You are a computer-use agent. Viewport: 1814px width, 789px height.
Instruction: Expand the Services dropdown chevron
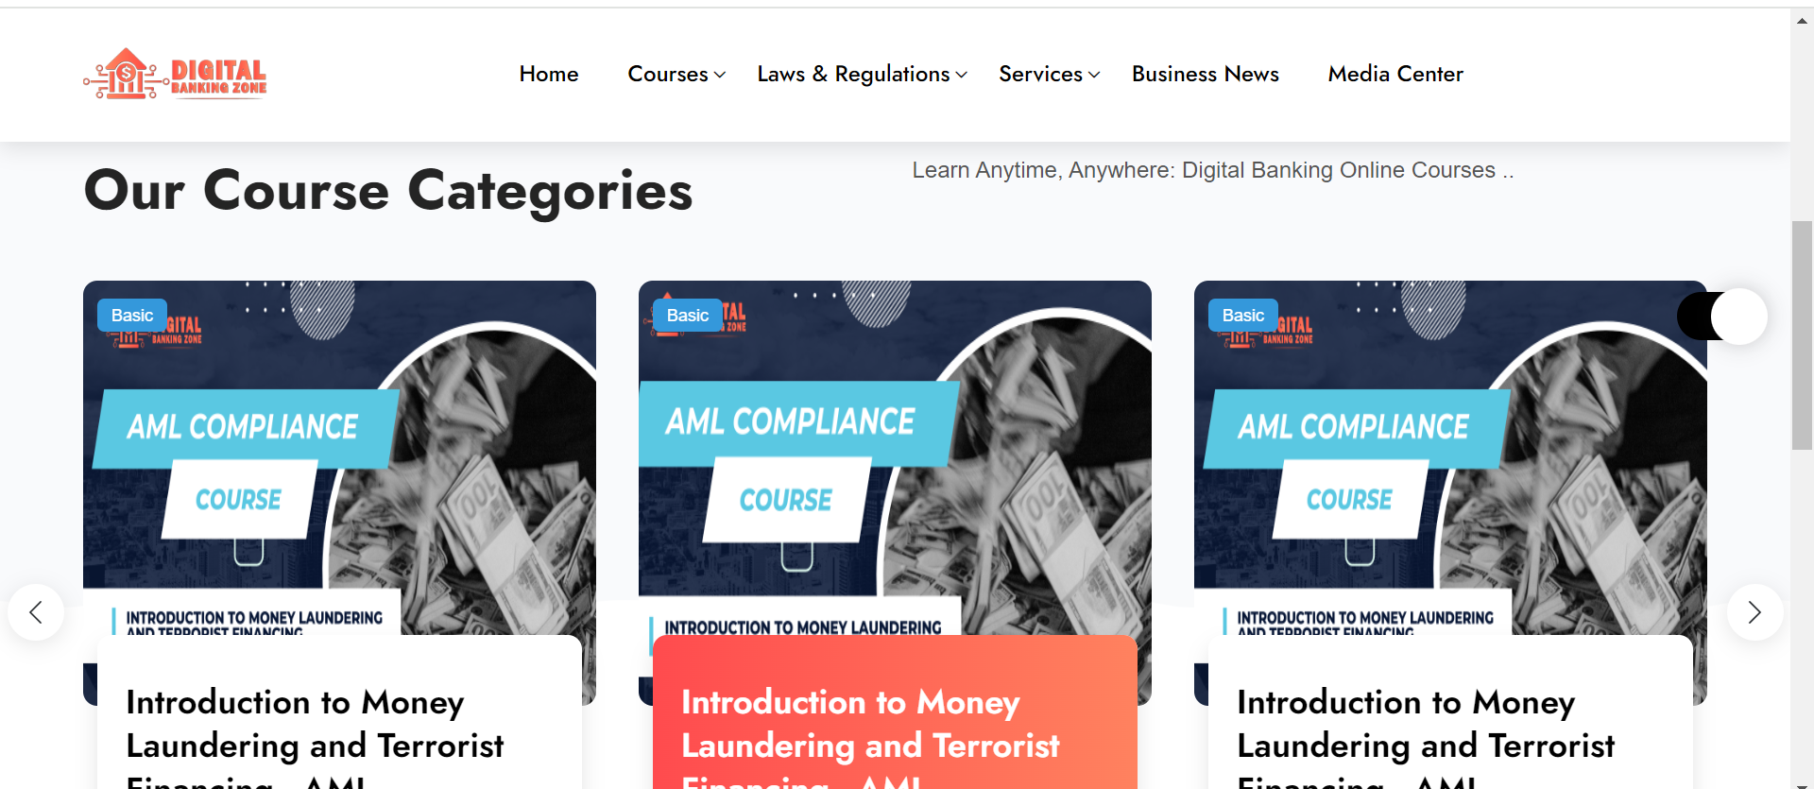pos(1094,75)
